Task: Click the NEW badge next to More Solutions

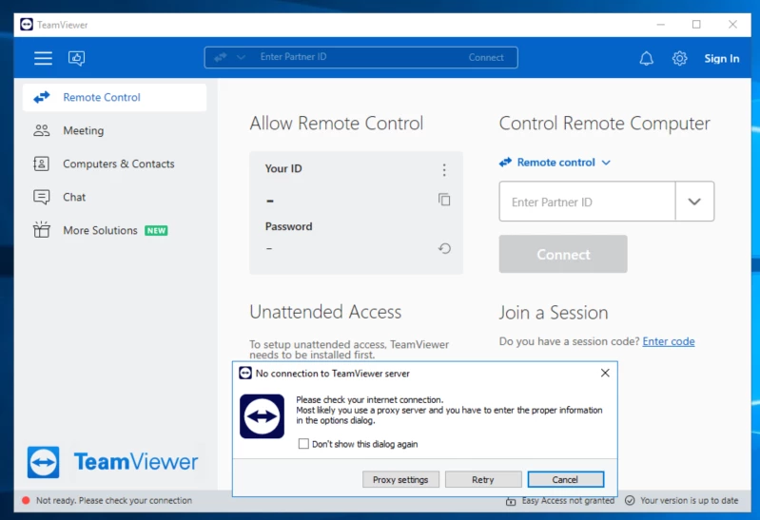Action: tap(156, 231)
